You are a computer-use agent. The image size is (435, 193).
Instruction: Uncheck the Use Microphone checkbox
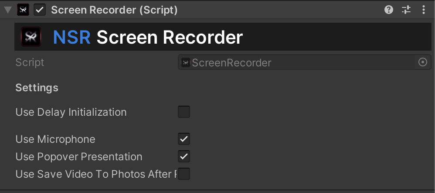[184, 139]
